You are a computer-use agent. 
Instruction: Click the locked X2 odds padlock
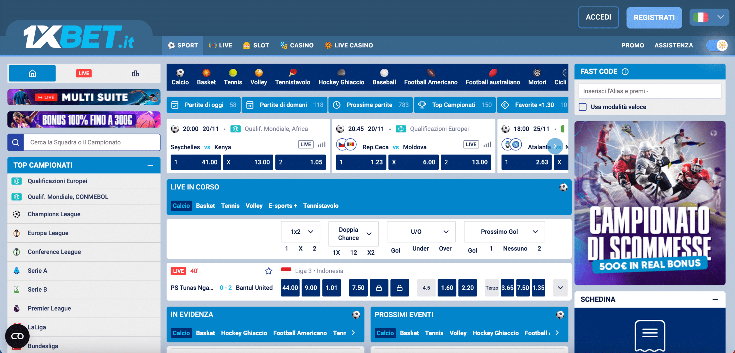[x=400, y=288]
